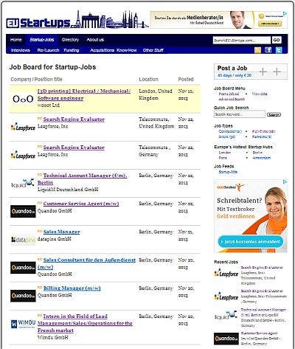Click Jetzt kostenlos anmelden ad button

tap(251, 241)
